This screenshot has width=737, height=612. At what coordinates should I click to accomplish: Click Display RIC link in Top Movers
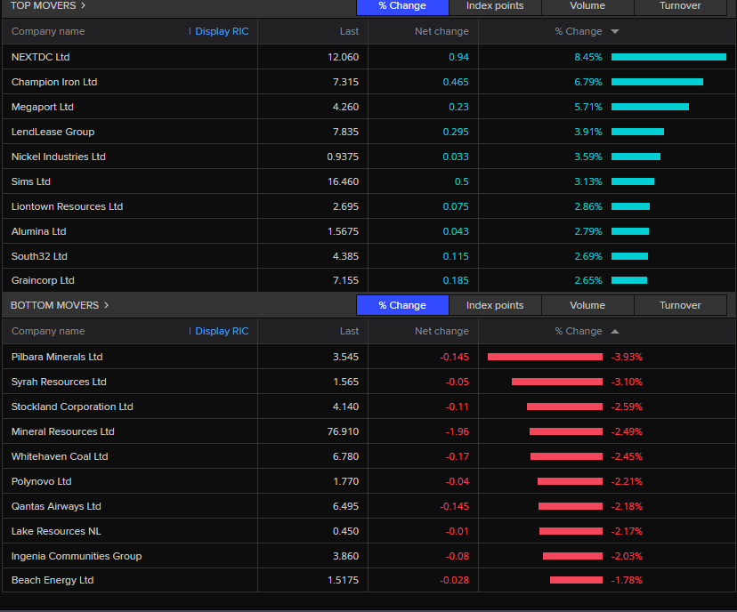[x=222, y=31]
